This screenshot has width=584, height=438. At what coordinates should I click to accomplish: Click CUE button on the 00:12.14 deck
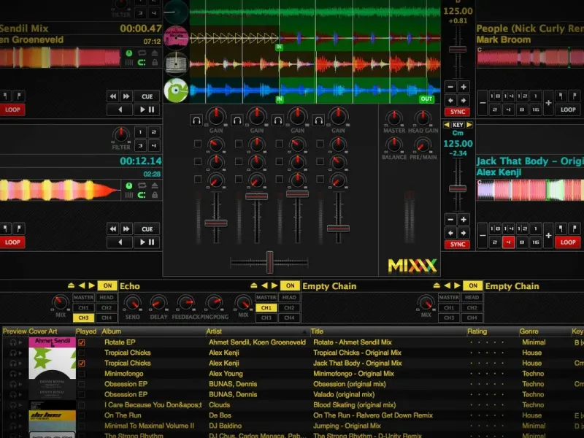[x=147, y=229]
